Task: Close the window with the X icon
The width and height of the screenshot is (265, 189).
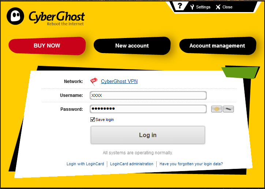Action: tap(218, 7)
